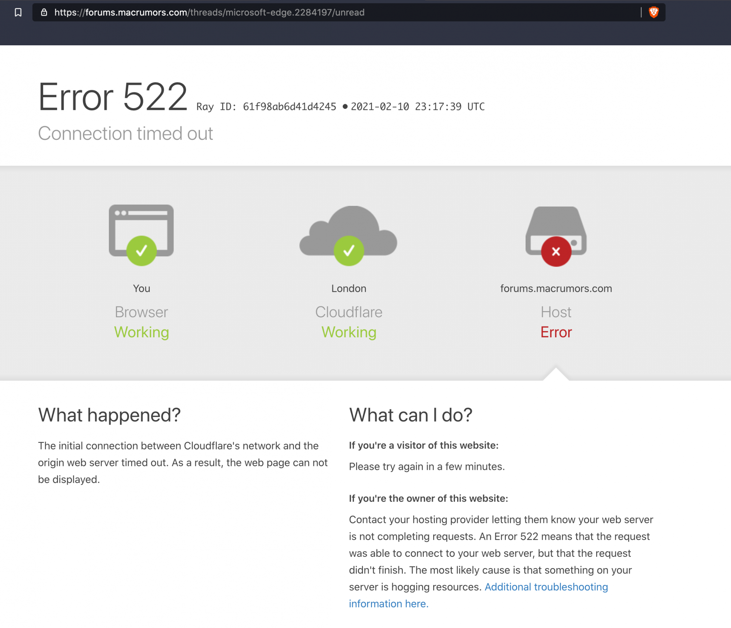Image resolution: width=731 pixels, height=628 pixels.
Task: Click the Host label text
Action: coord(556,312)
